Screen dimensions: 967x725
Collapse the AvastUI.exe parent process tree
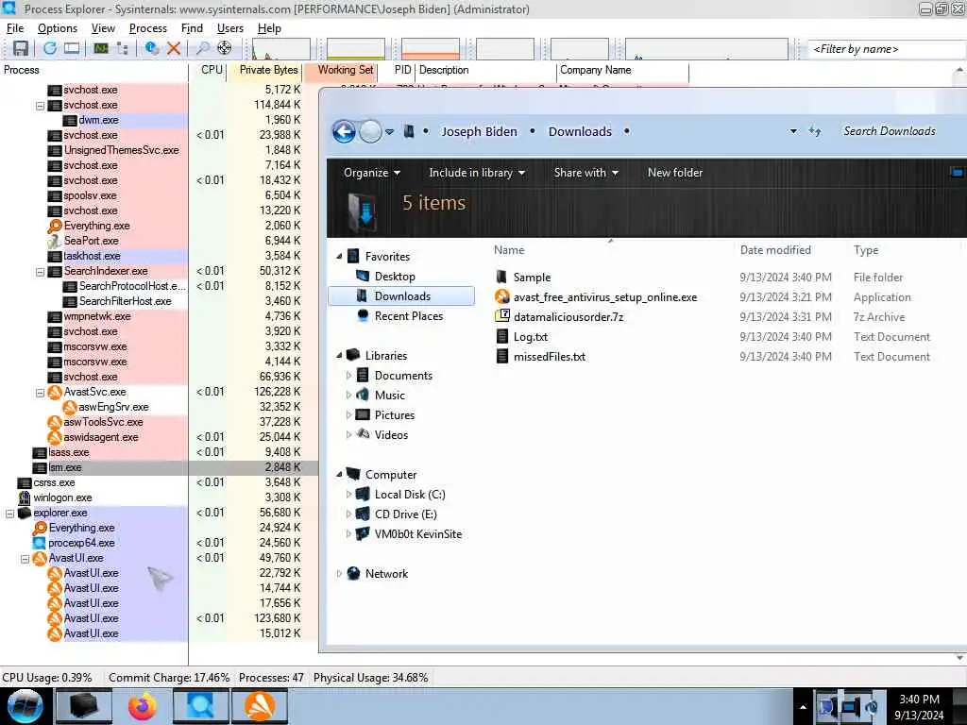[x=25, y=559]
